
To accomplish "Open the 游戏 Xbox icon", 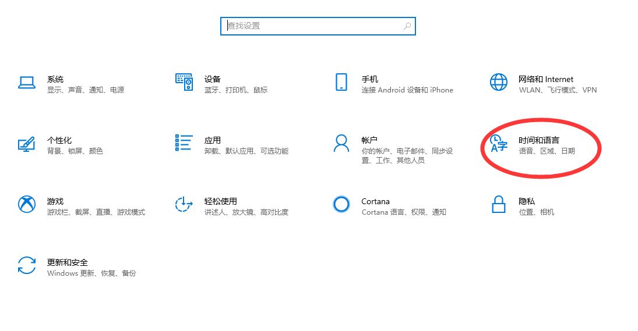I will [x=27, y=204].
